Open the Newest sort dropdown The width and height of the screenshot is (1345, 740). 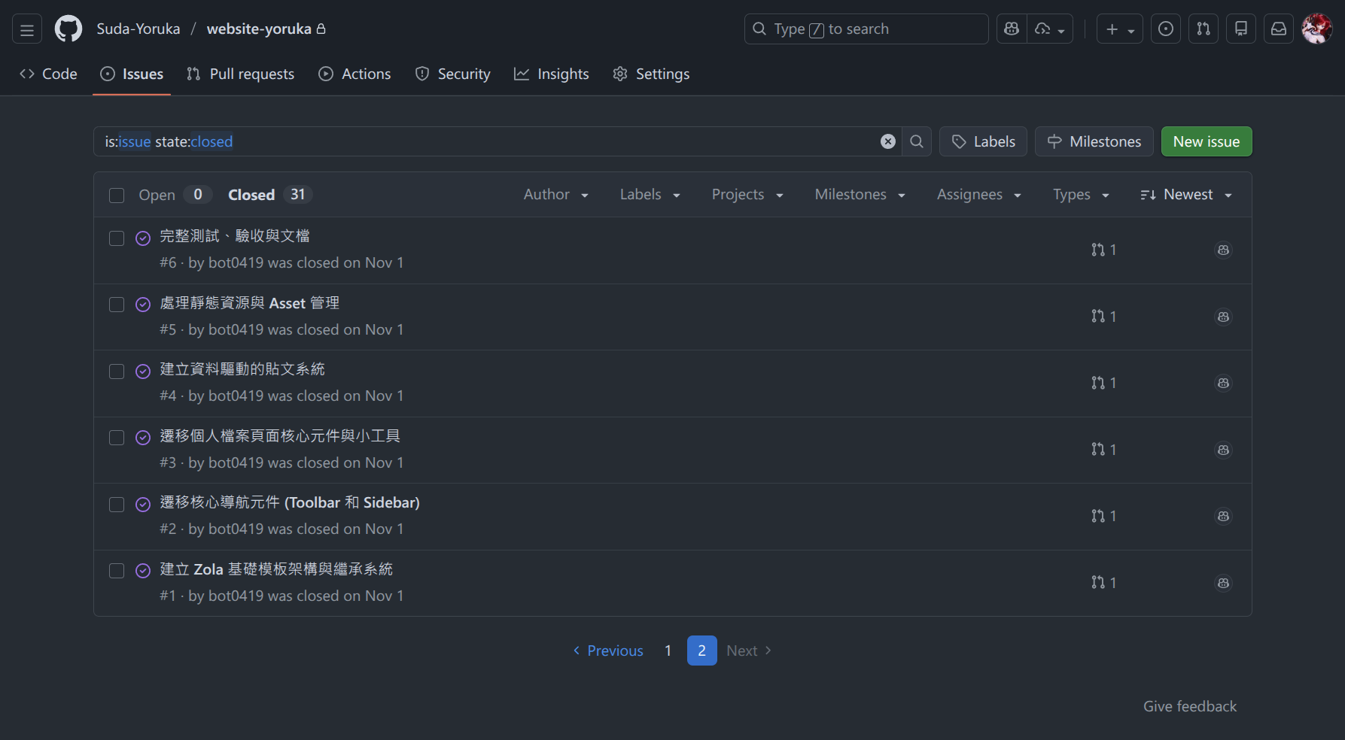(x=1186, y=195)
